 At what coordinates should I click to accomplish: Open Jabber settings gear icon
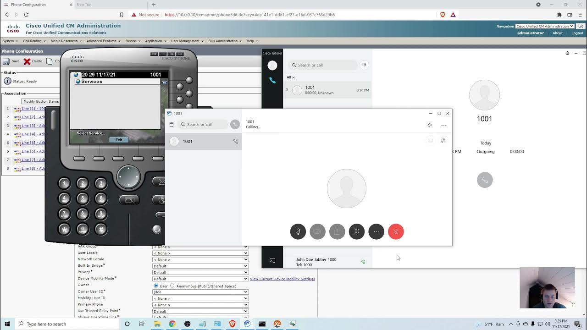567,53
